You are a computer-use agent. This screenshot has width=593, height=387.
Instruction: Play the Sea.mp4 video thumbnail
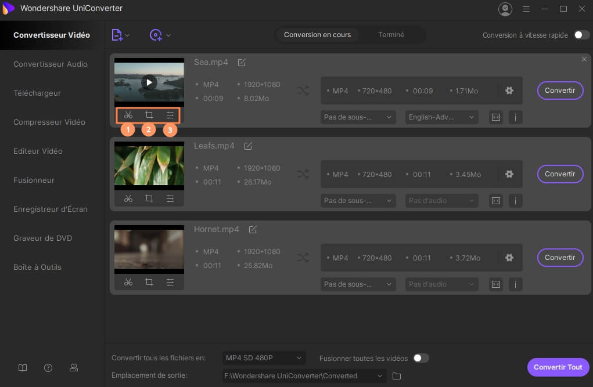(149, 82)
